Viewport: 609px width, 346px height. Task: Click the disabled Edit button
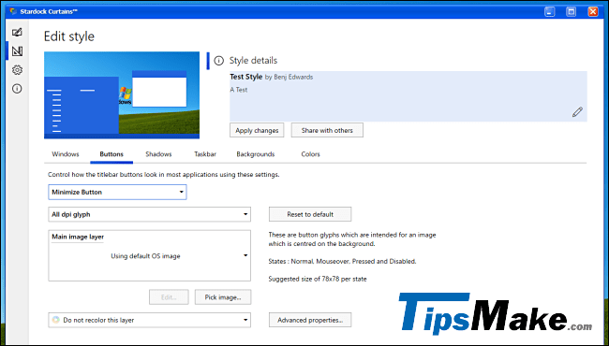pos(169,297)
